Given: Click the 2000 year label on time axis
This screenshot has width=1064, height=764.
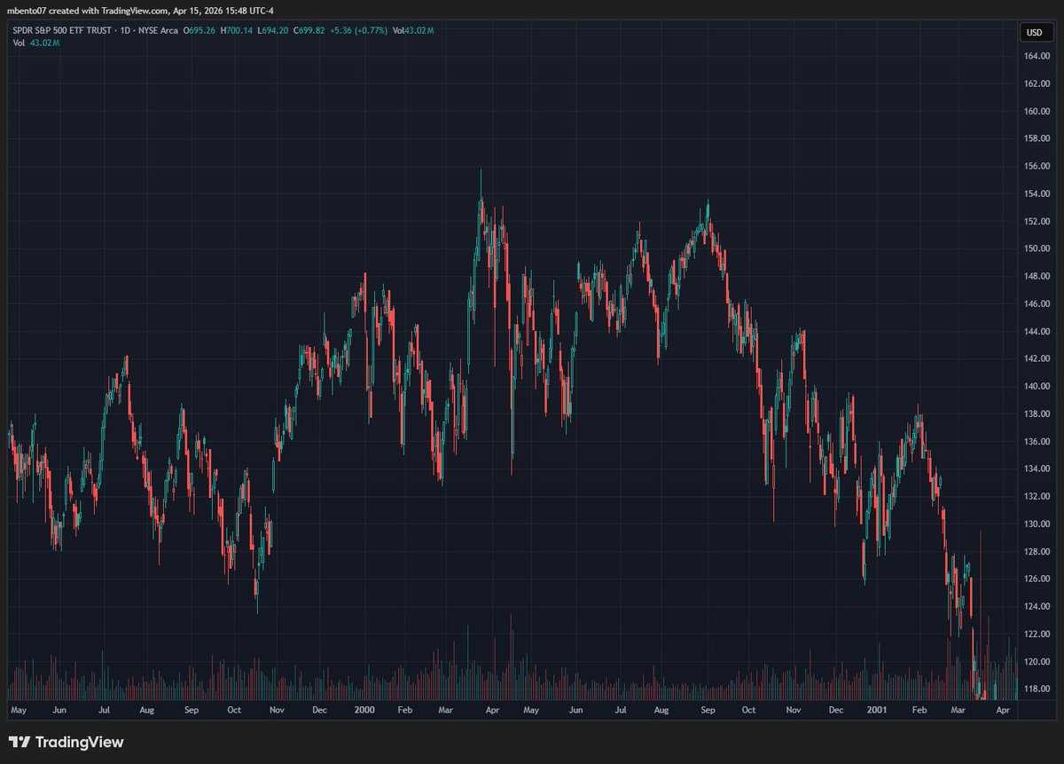Looking at the screenshot, I should pos(364,711).
